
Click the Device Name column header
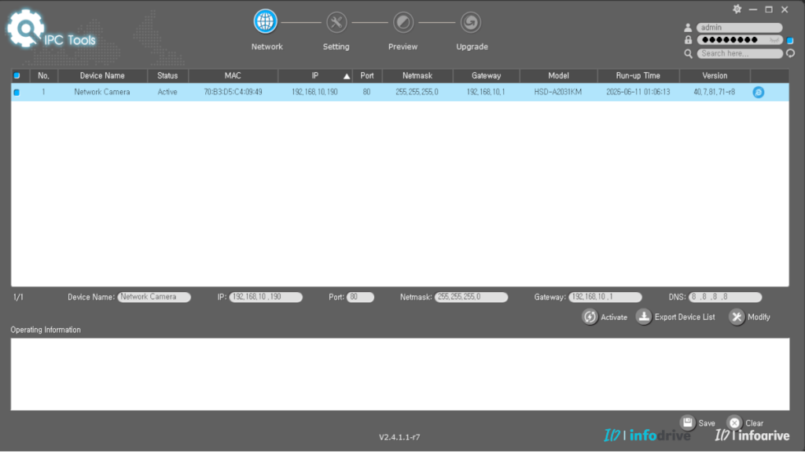pyautogui.click(x=102, y=76)
